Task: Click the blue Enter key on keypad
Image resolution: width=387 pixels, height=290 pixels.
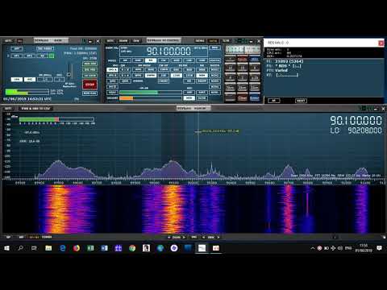Action: tap(255, 97)
